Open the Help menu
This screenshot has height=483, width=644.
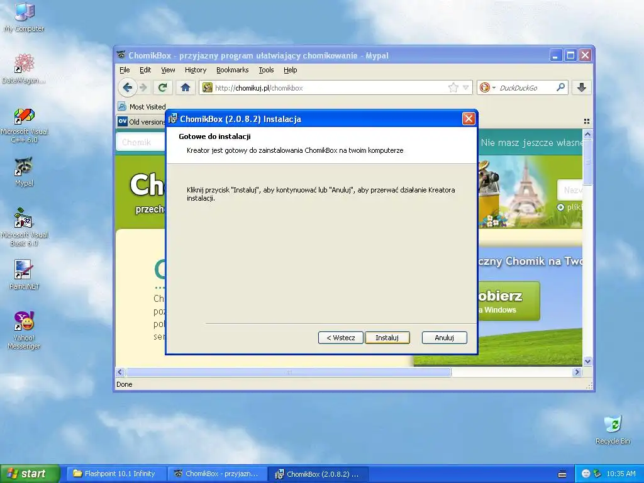[x=291, y=70]
